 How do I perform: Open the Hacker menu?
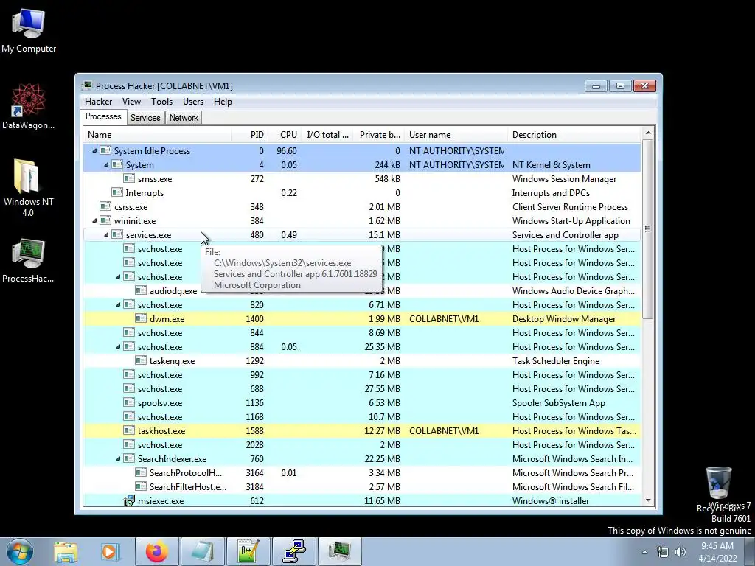(98, 102)
